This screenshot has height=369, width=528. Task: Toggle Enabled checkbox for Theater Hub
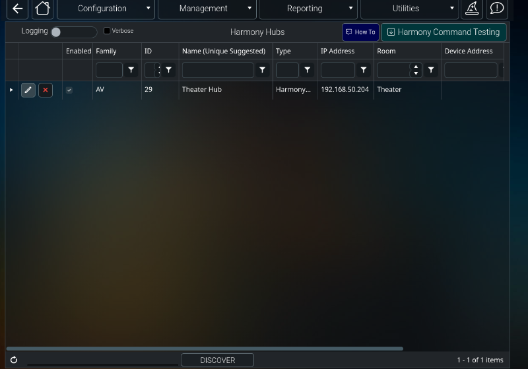tap(69, 90)
